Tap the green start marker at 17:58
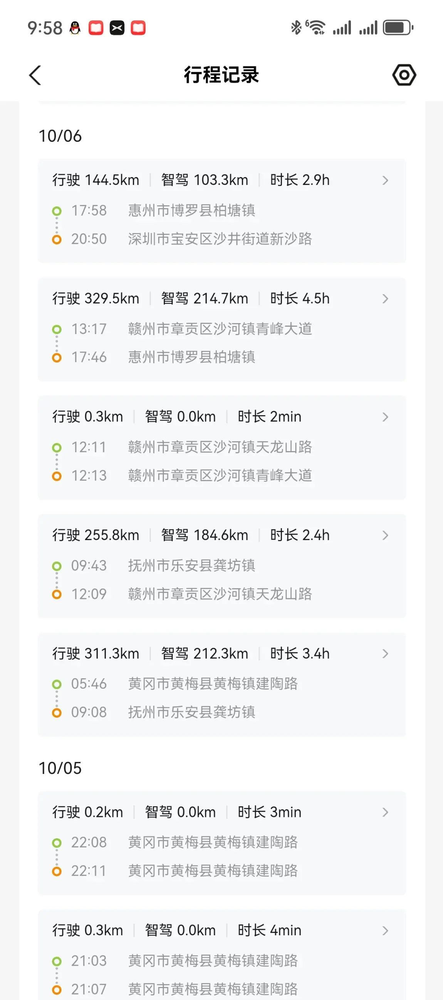The height and width of the screenshot is (1000, 443). coord(57,211)
